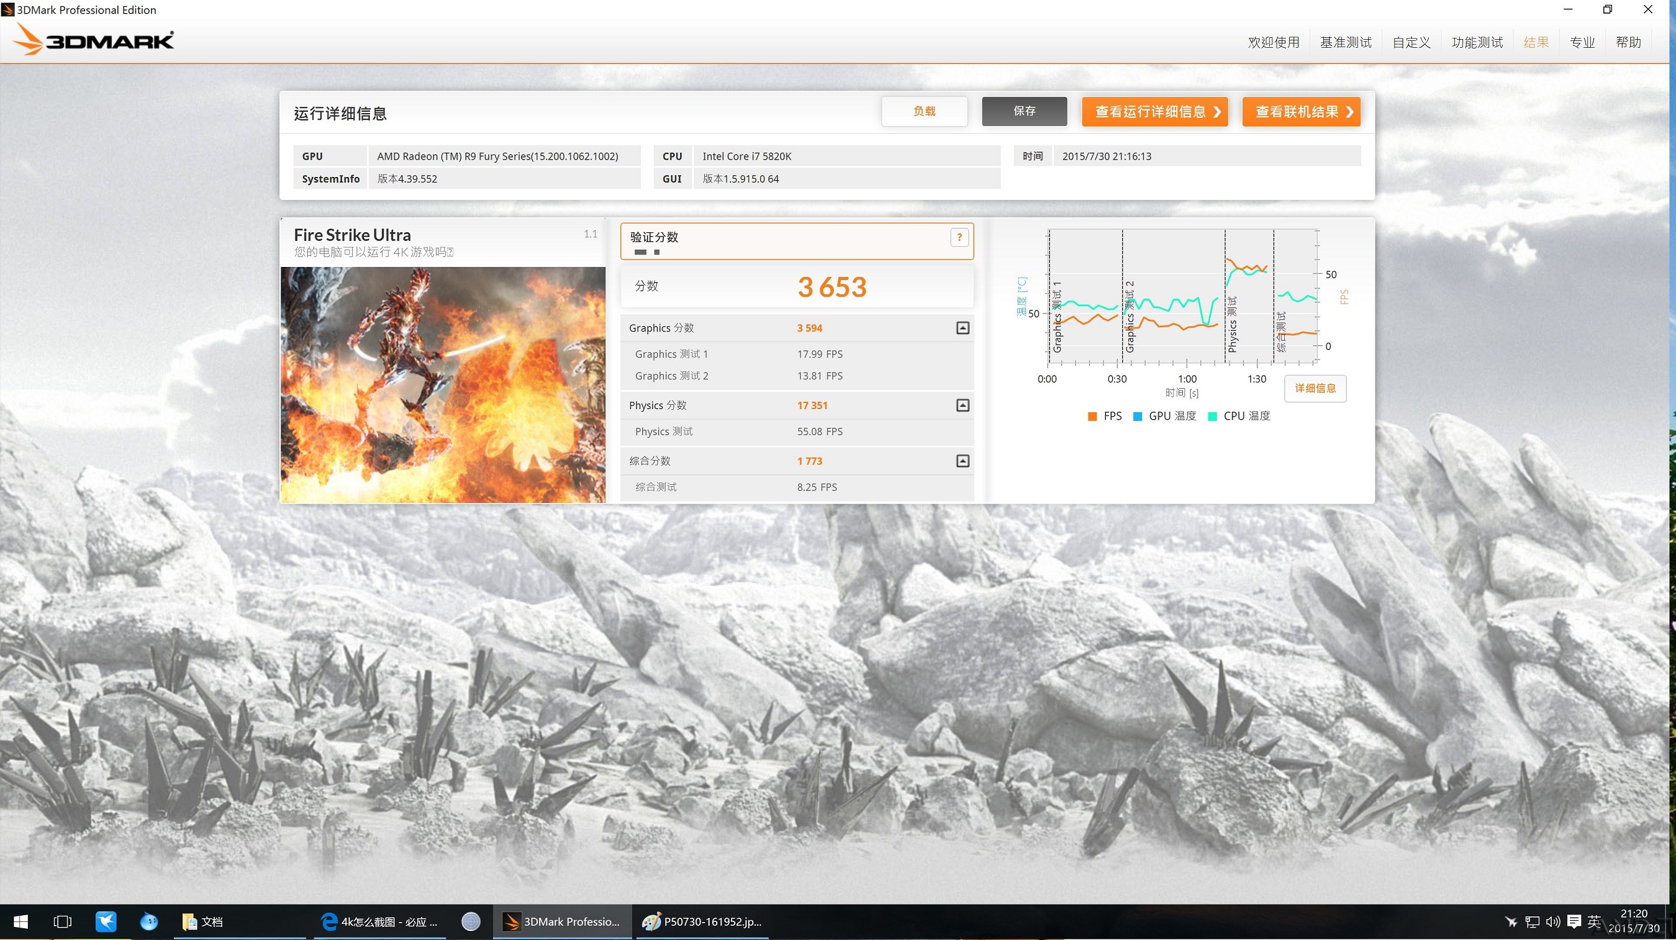The width and height of the screenshot is (1676, 940).
Task: Open the Action Center notification icon
Action: click(1574, 922)
